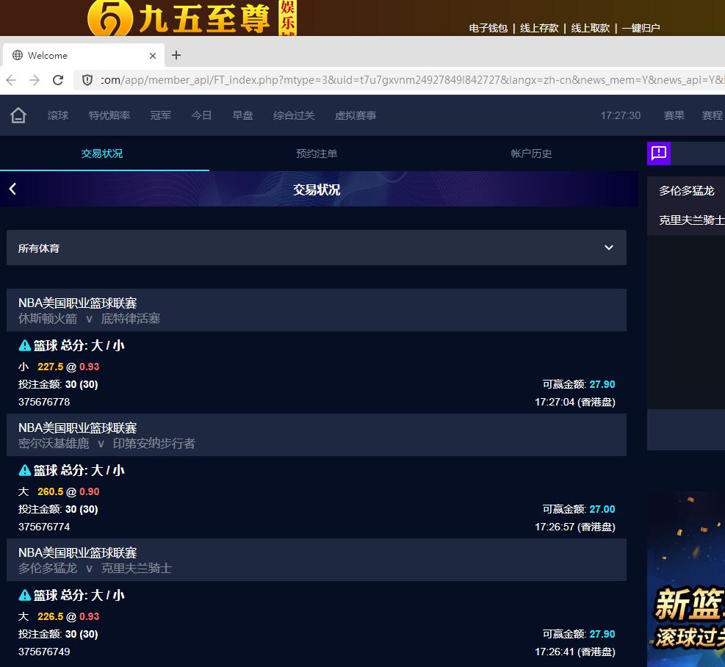The width and height of the screenshot is (725, 667).
Task: Click the 大 226.5 @ 0.93 odds line
Action: (59, 616)
